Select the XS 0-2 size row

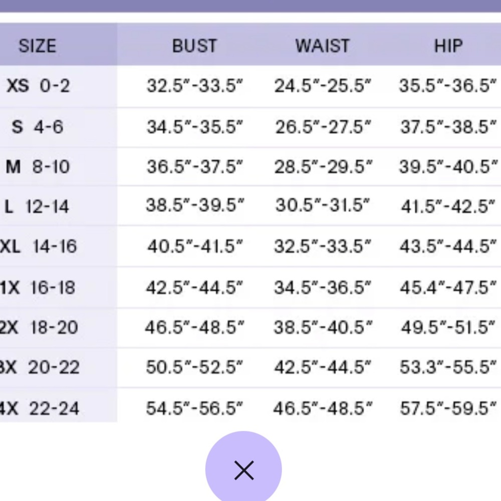[38, 86]
